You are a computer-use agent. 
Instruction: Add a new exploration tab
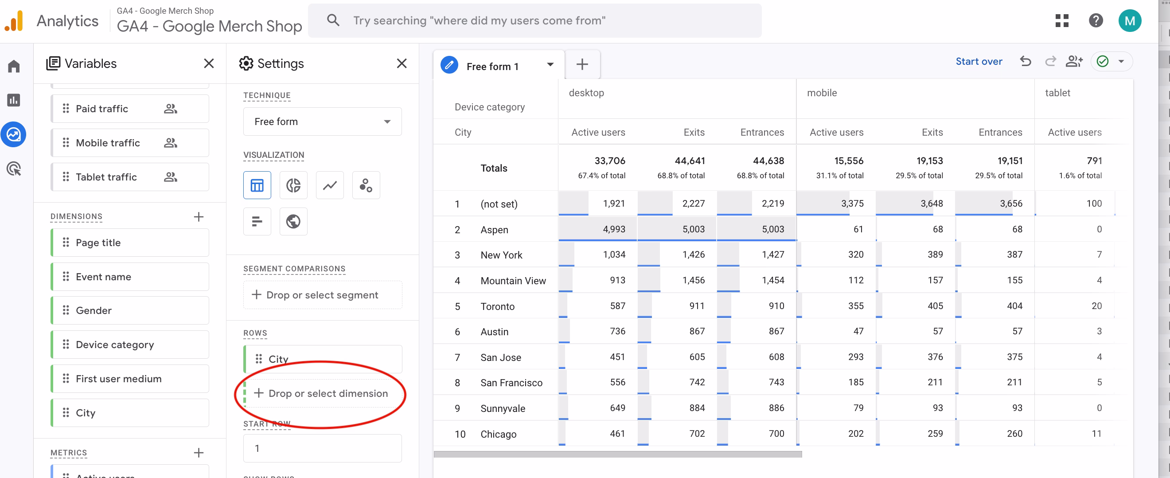(x=582, y=65)
